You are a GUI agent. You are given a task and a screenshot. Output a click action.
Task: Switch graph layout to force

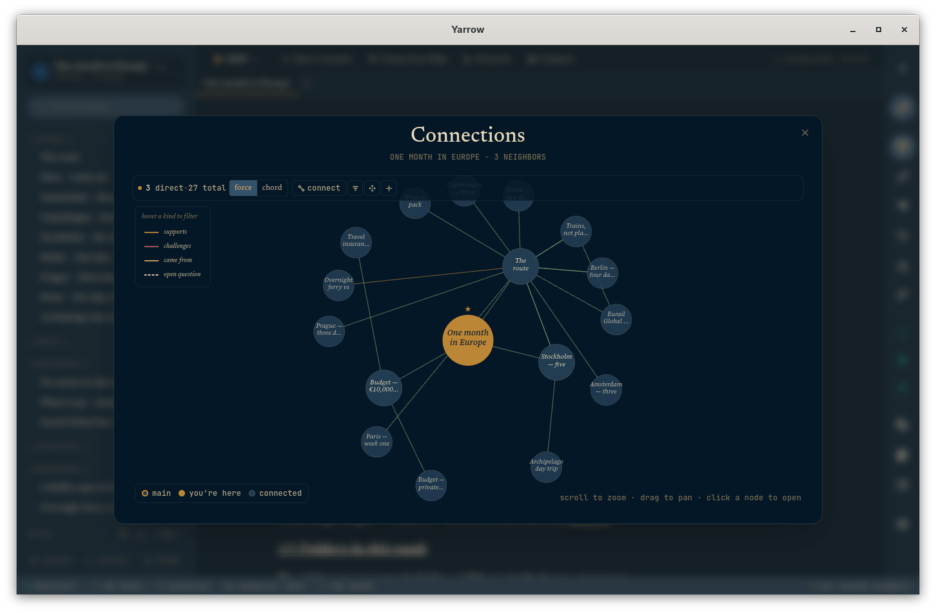(243, 188)
